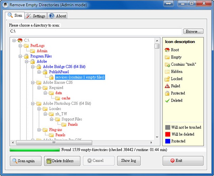Select the Scan tab

click(15, 15)
